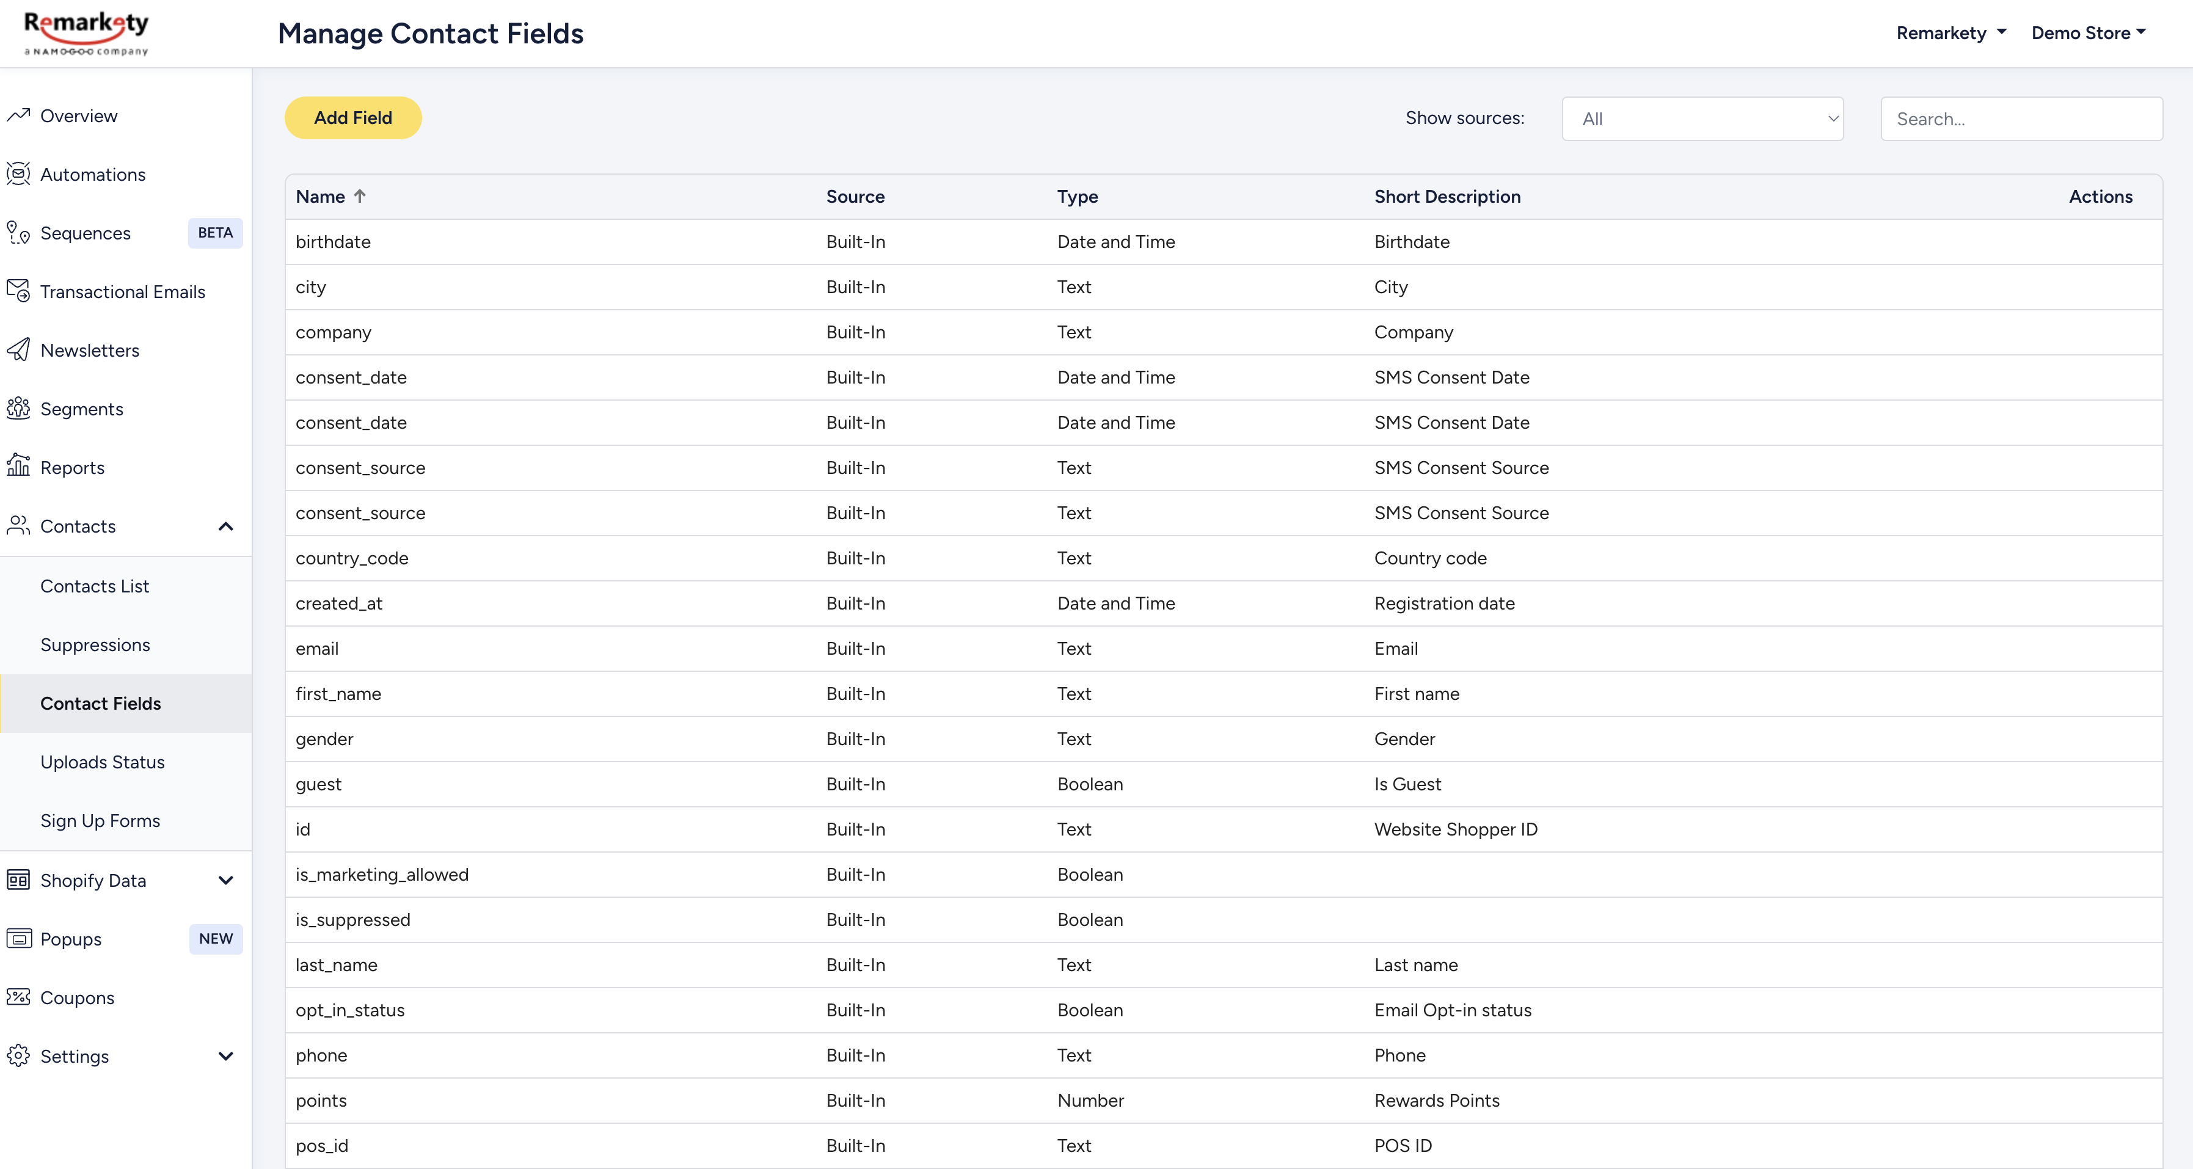
Task: Click the Sequences pin icon
Action: tap(18, 233)
